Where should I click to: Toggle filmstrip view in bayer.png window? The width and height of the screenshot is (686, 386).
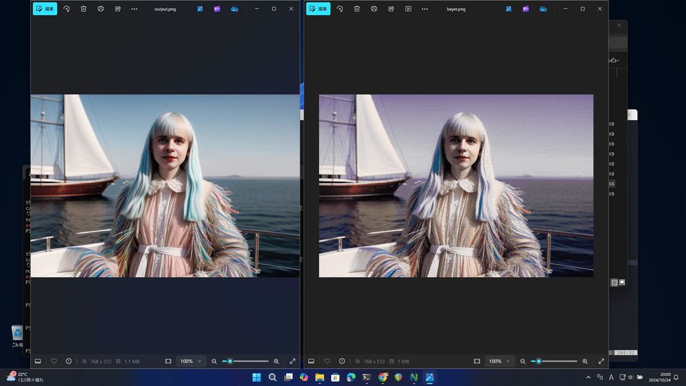point(311,361)
